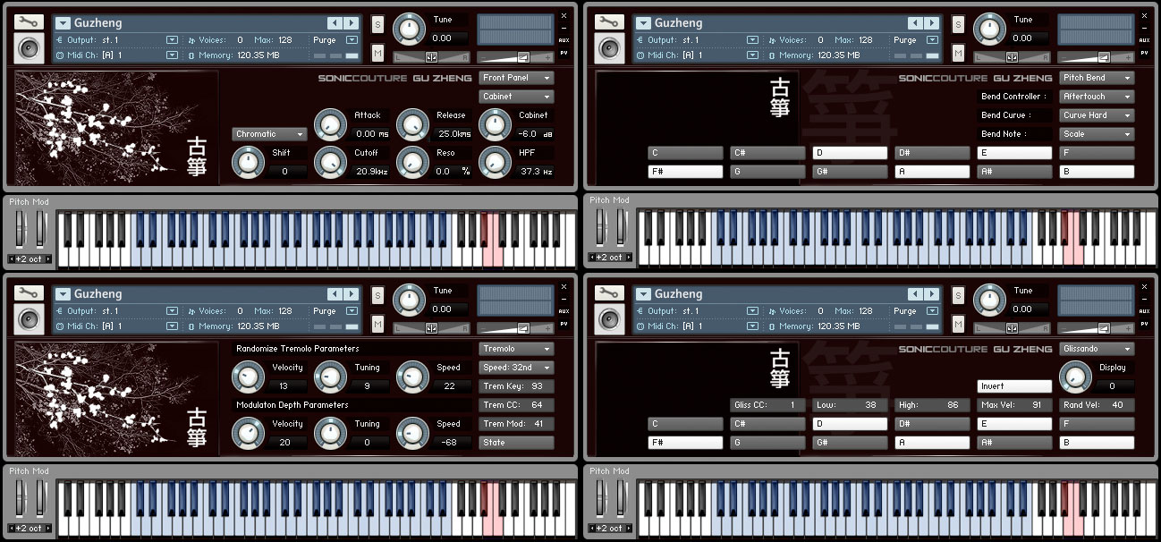1161x542 pixels.
Task: Solo the Pitch Bend Guzheng instance
Action: coord(958,23)
